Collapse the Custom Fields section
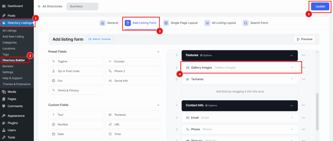 pyautogui.click(x=158, y=105)
